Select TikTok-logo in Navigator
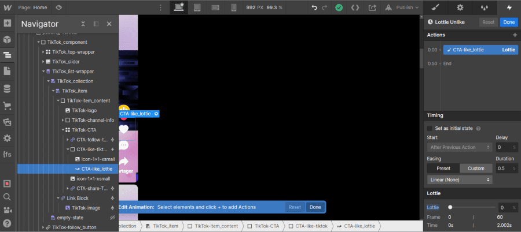The width and height of the screenshot is (521, 232). pos(84,110)
